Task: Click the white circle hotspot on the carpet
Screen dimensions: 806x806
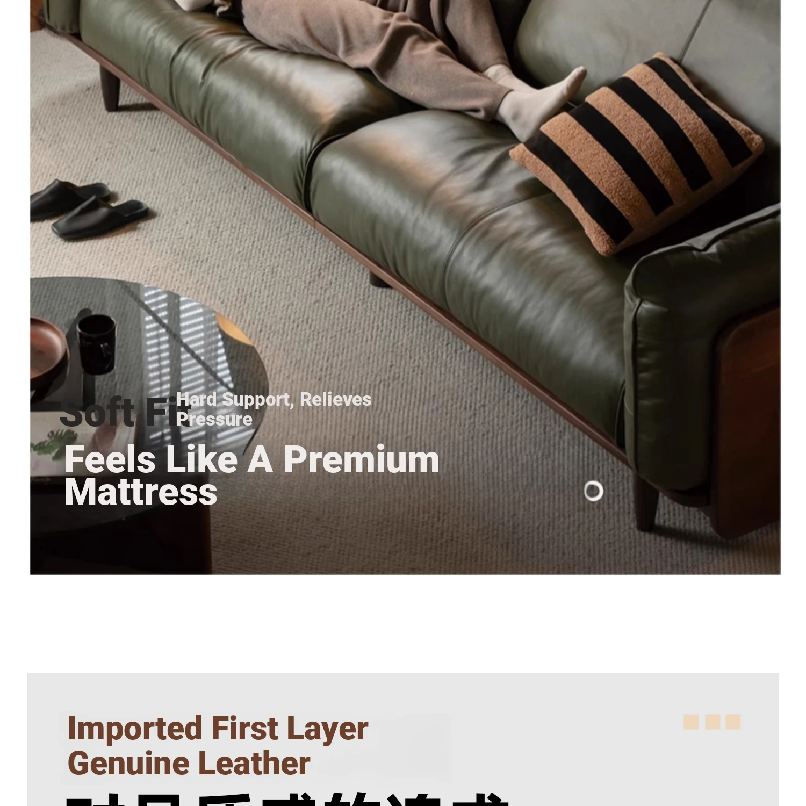Action: pyautogui.click(x=593, y=491)
